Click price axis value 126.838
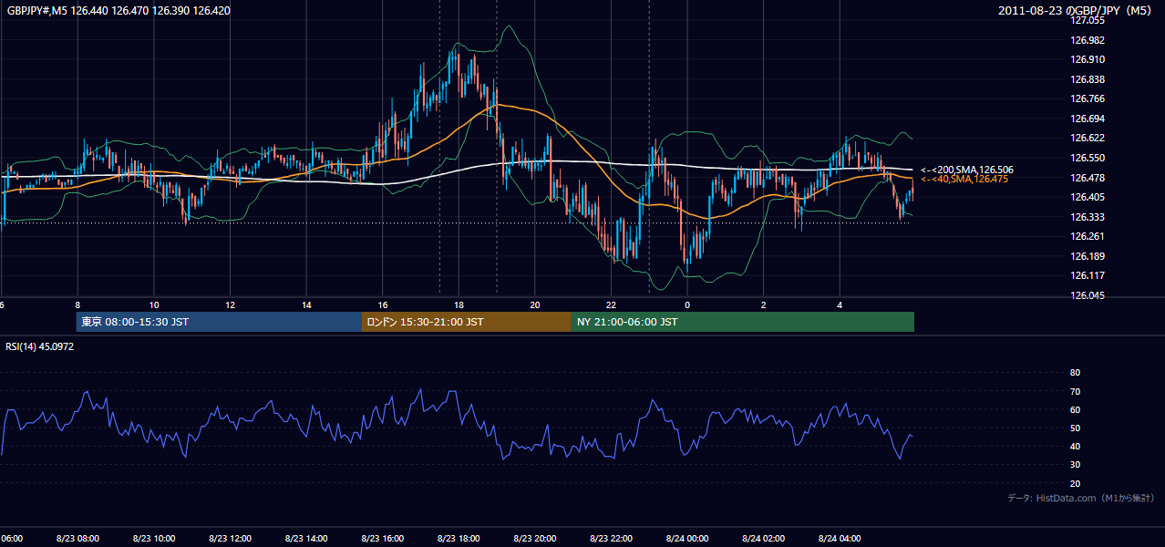This screenshot has width=1165, height=547. [x=1088, y=79]
